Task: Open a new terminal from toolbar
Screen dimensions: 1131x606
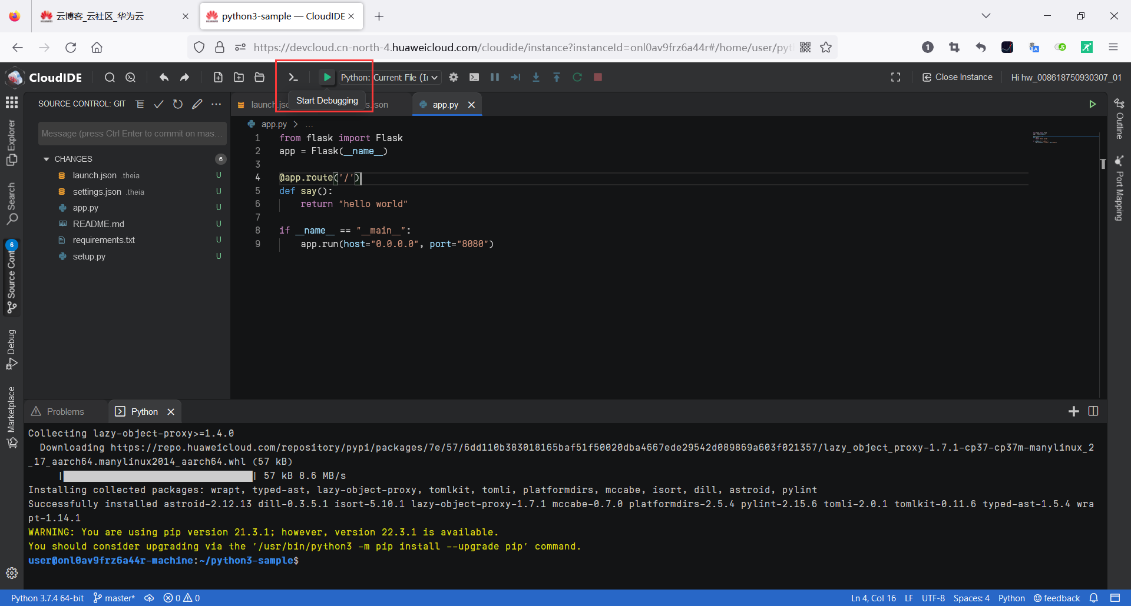Action: coord(293,77)
